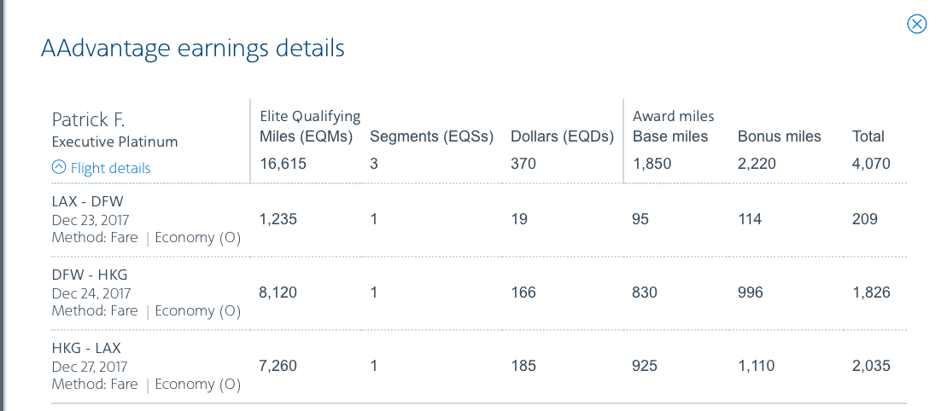Click the 2,035 total miles for HKG - LAX
Screen dimensions: 941x411
pos(871,366)
